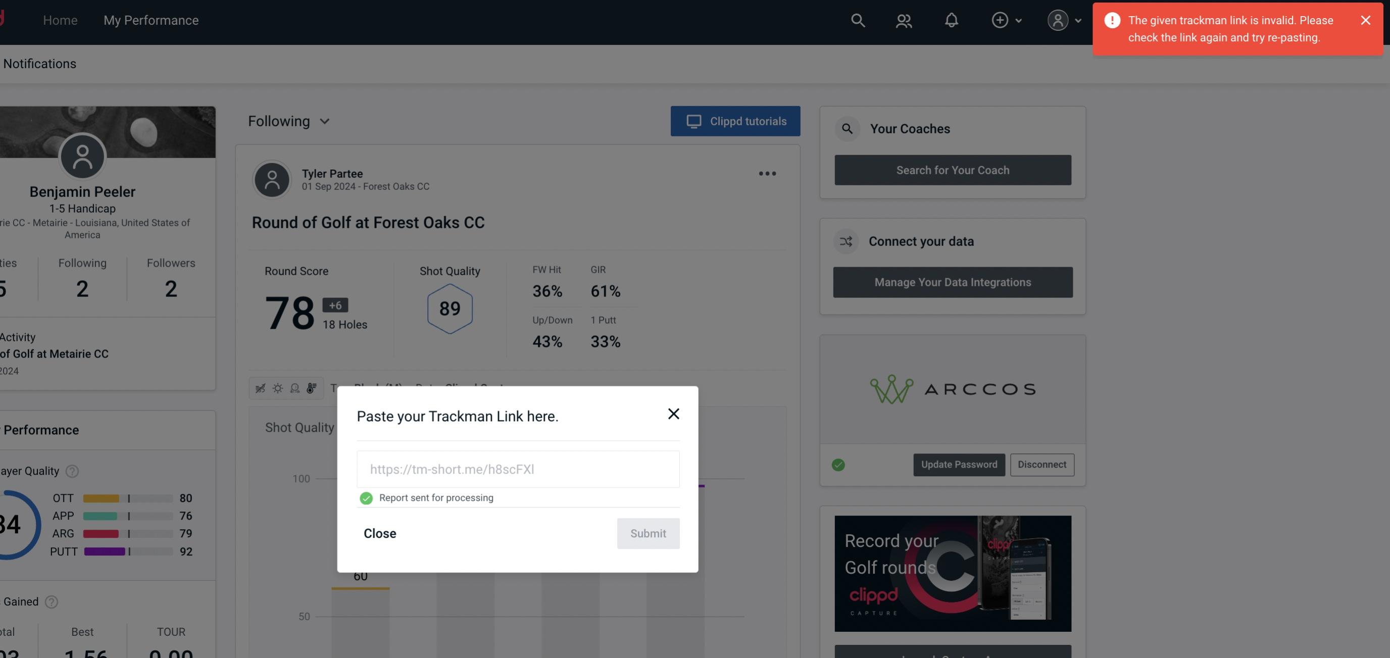Screen dimensions: 1390x658
Task: Click the Shot Quality hexagon icon
Action: (x=451, y=308)
